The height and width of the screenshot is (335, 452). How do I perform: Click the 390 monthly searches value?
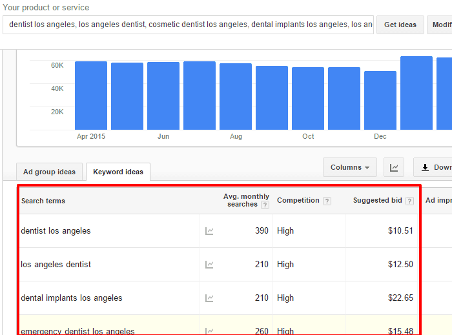coord(262,230)
